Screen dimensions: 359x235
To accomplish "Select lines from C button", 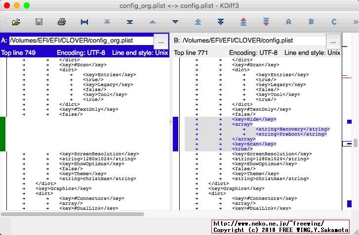I will pos(334,22).
